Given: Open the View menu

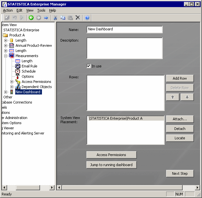Looking at the screenshot, I should pos(30,10).
